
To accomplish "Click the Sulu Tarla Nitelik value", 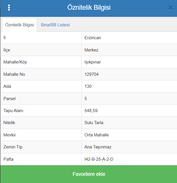I will click(94, 123).
